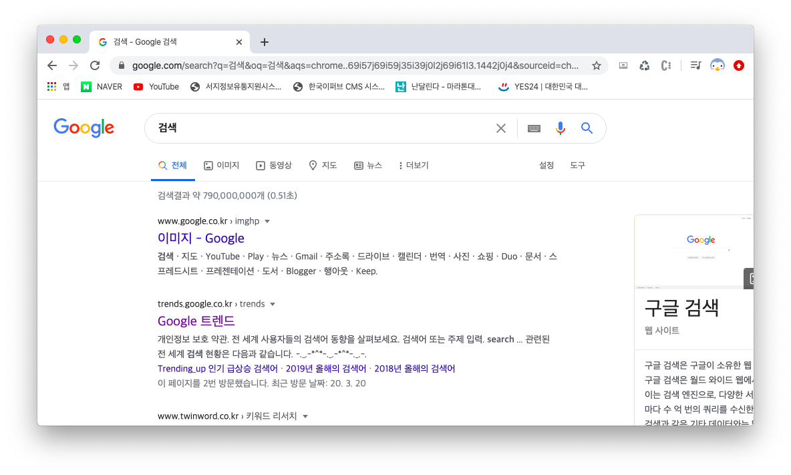Start voice search with the microphone
The height and width of the screenshot is (475, 791).
pos(561,128)
